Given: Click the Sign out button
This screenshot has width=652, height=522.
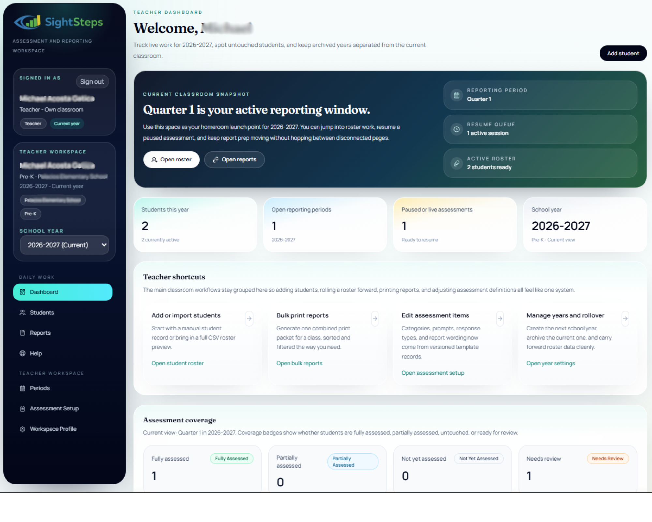Looking at the screenshot, I should pyautogui.click(x=92, y=82).
